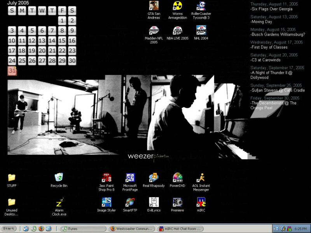
Task: Launch iTunes from the quick launch bar
Action: 33,229
